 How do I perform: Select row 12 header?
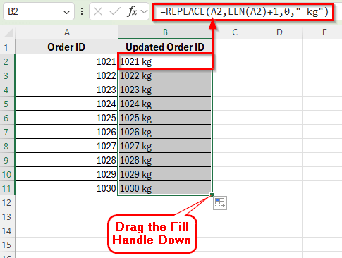click(7, 202)
